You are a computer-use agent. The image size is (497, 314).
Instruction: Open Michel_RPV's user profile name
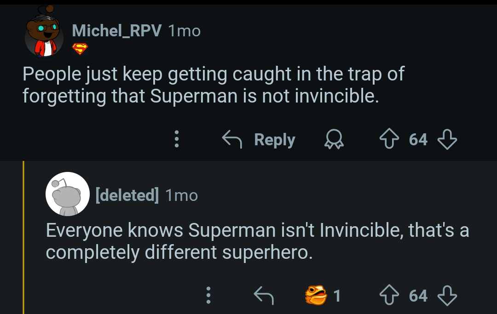pyautogui.click(x=116, y=31)
